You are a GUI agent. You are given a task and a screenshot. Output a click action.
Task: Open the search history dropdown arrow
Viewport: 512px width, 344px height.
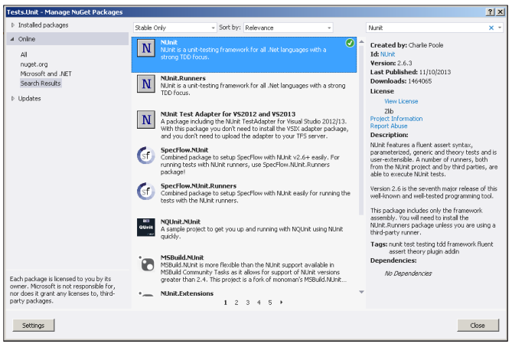tap(500, 28)
